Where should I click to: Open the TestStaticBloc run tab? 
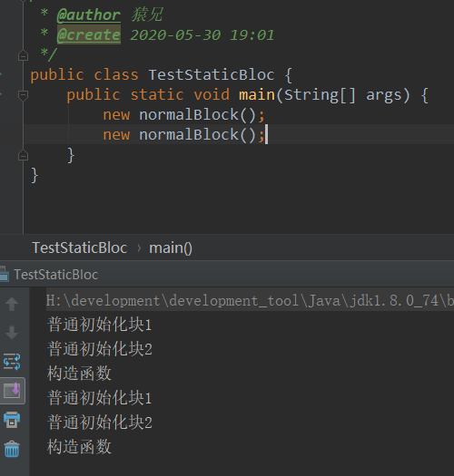[56, 275]
